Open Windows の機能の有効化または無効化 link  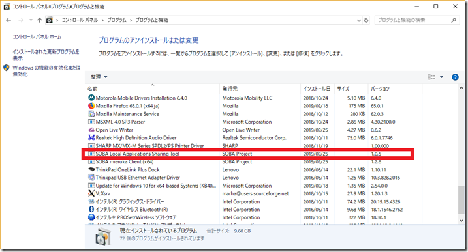tap(46, 71)
